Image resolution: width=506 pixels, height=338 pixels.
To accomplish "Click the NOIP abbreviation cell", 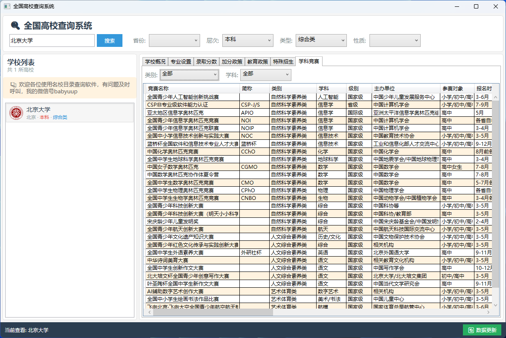I will pos(254,128).
